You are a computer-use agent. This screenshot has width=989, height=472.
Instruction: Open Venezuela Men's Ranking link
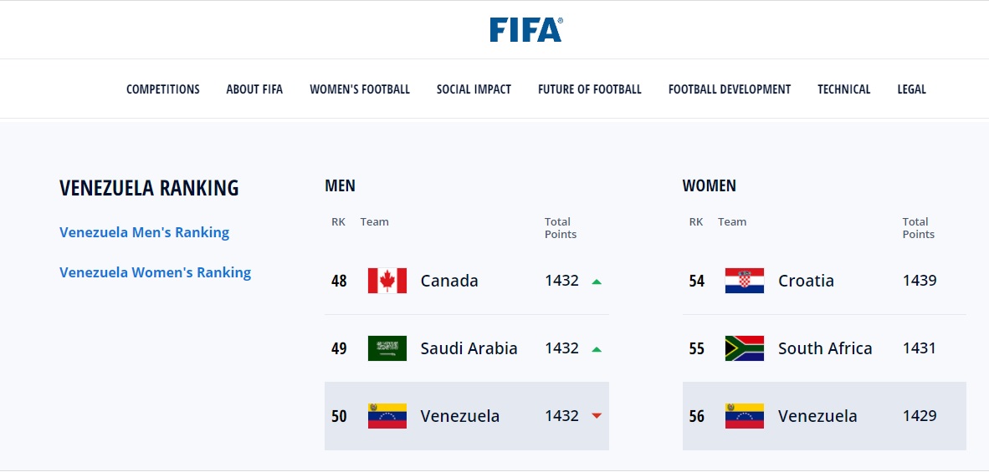[x=145, y=232]
